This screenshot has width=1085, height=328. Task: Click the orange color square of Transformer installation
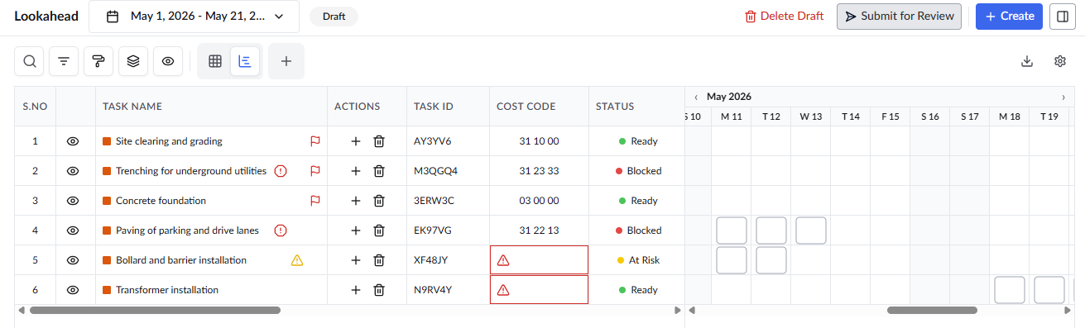(107, 290)
